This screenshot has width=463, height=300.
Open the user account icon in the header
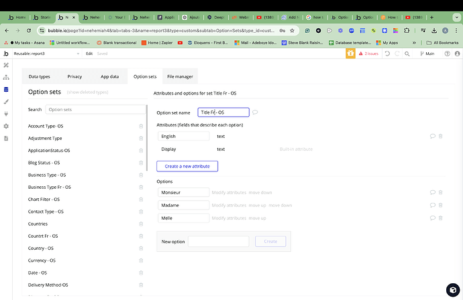pyautogui.click(x=458, y=54)
